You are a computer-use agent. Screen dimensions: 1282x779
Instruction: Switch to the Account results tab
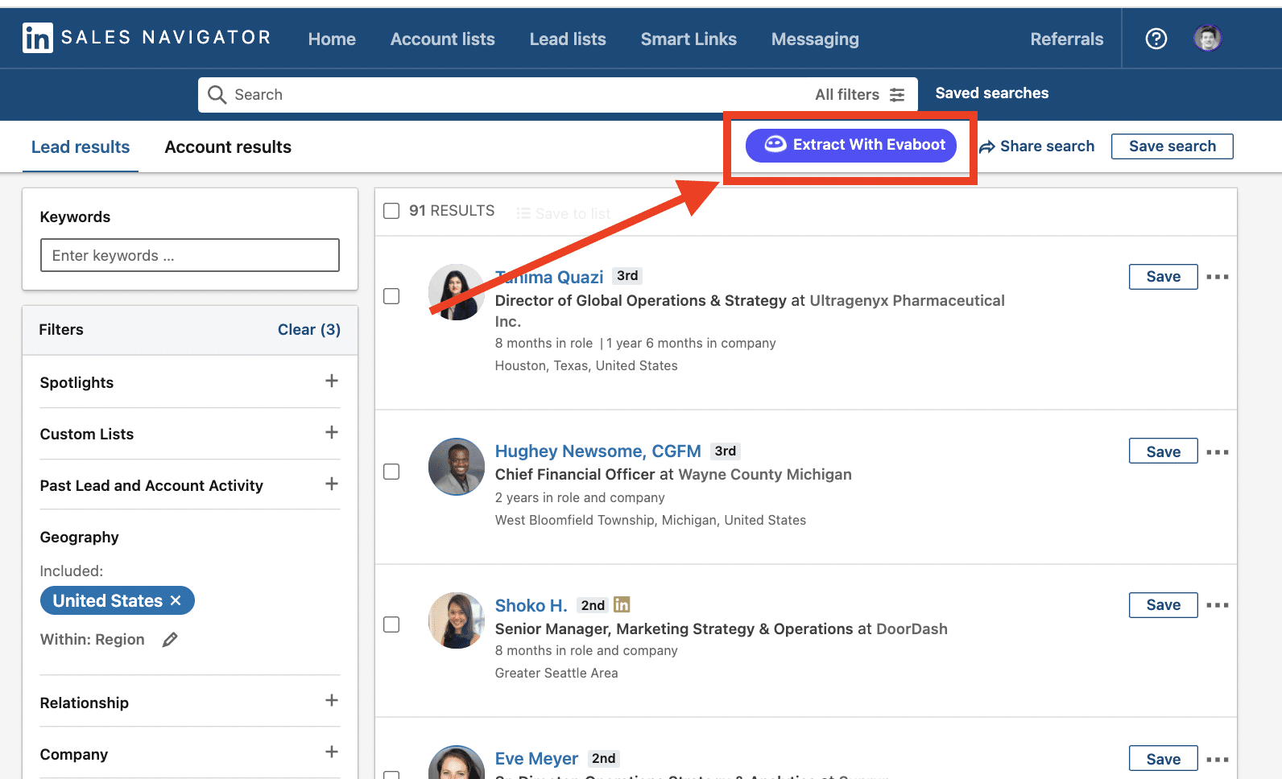[x=228, y=147]
